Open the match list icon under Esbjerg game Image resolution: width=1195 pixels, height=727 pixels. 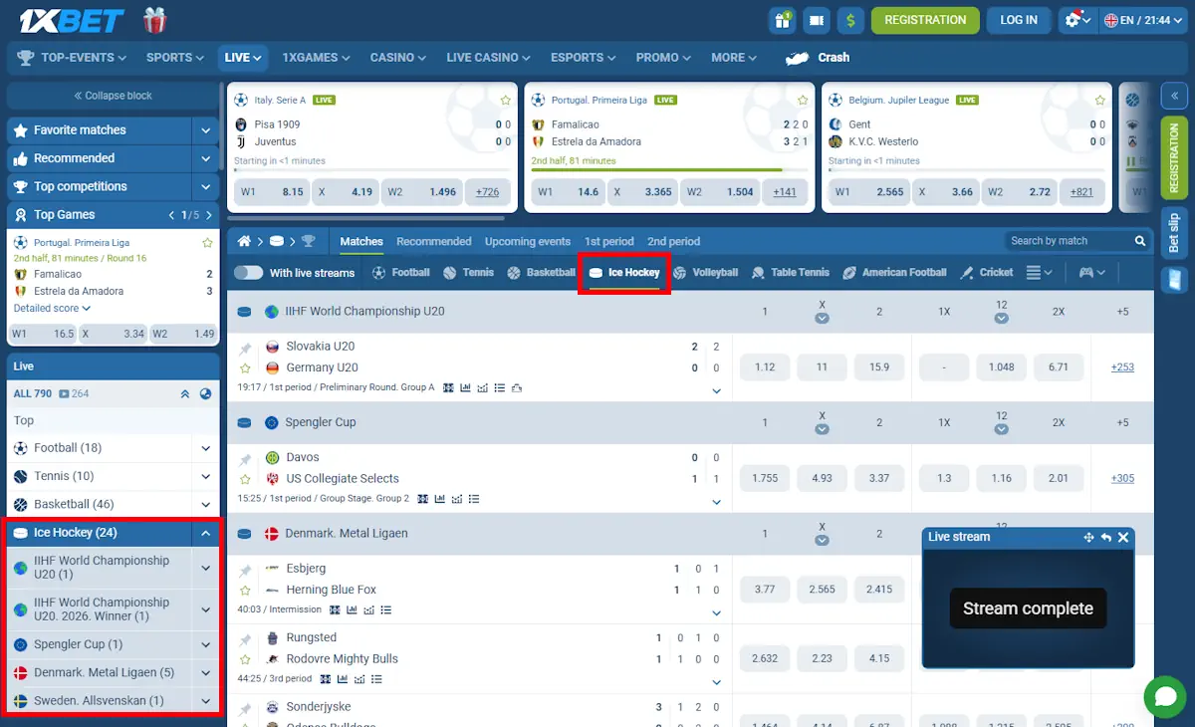pos(386,609)
